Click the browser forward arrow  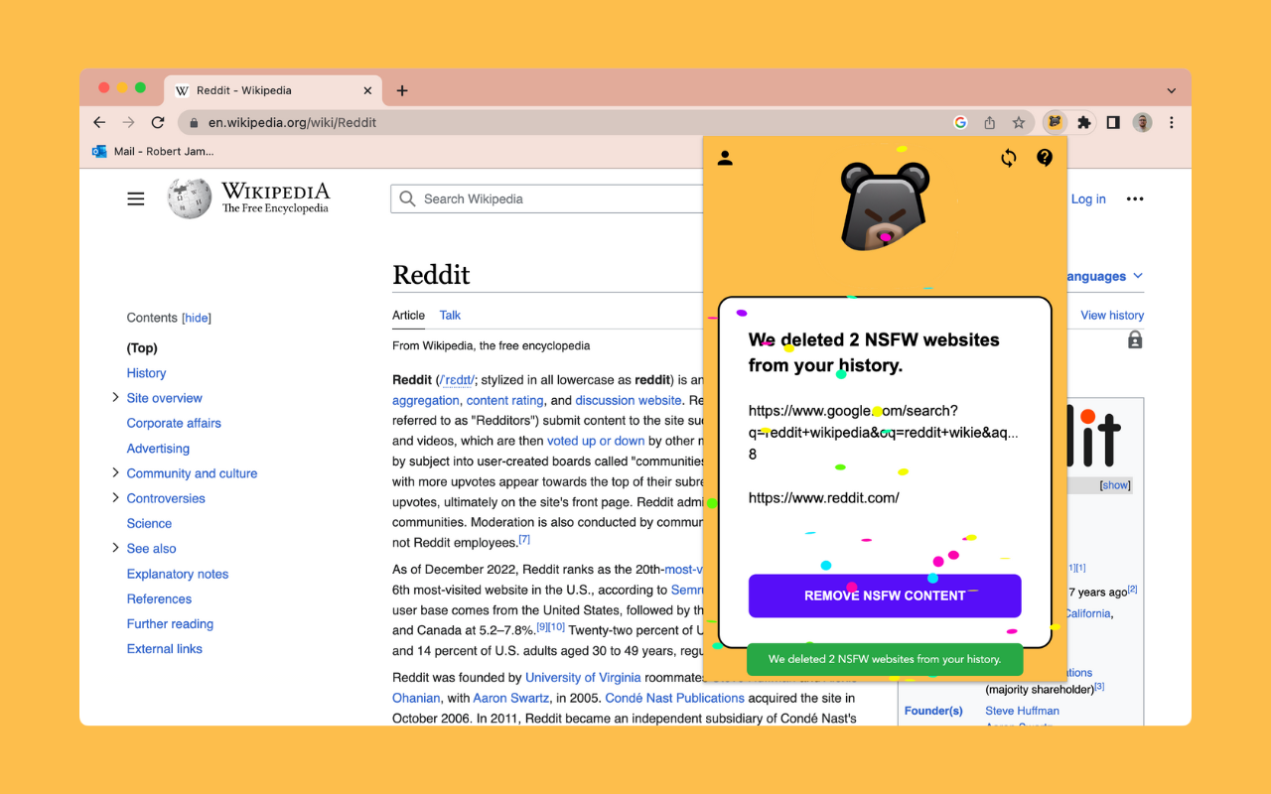coord(128,123)
